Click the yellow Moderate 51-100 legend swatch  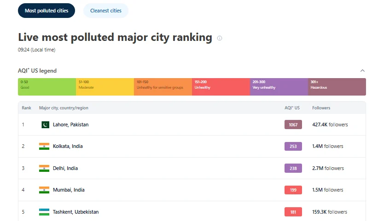[x=105, y=87]
